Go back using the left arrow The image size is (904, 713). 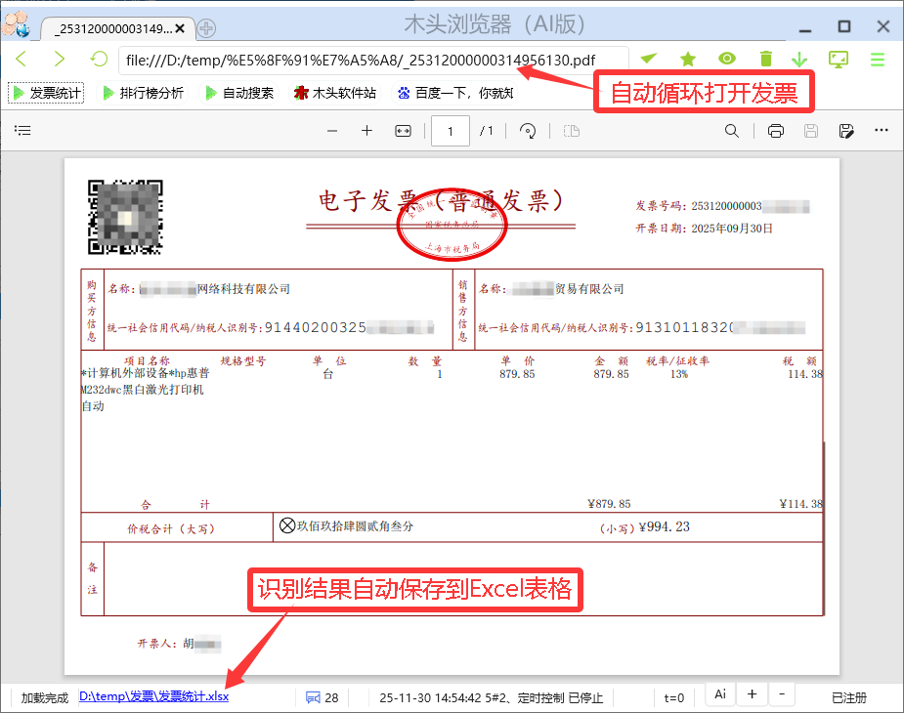click(21, 59)
